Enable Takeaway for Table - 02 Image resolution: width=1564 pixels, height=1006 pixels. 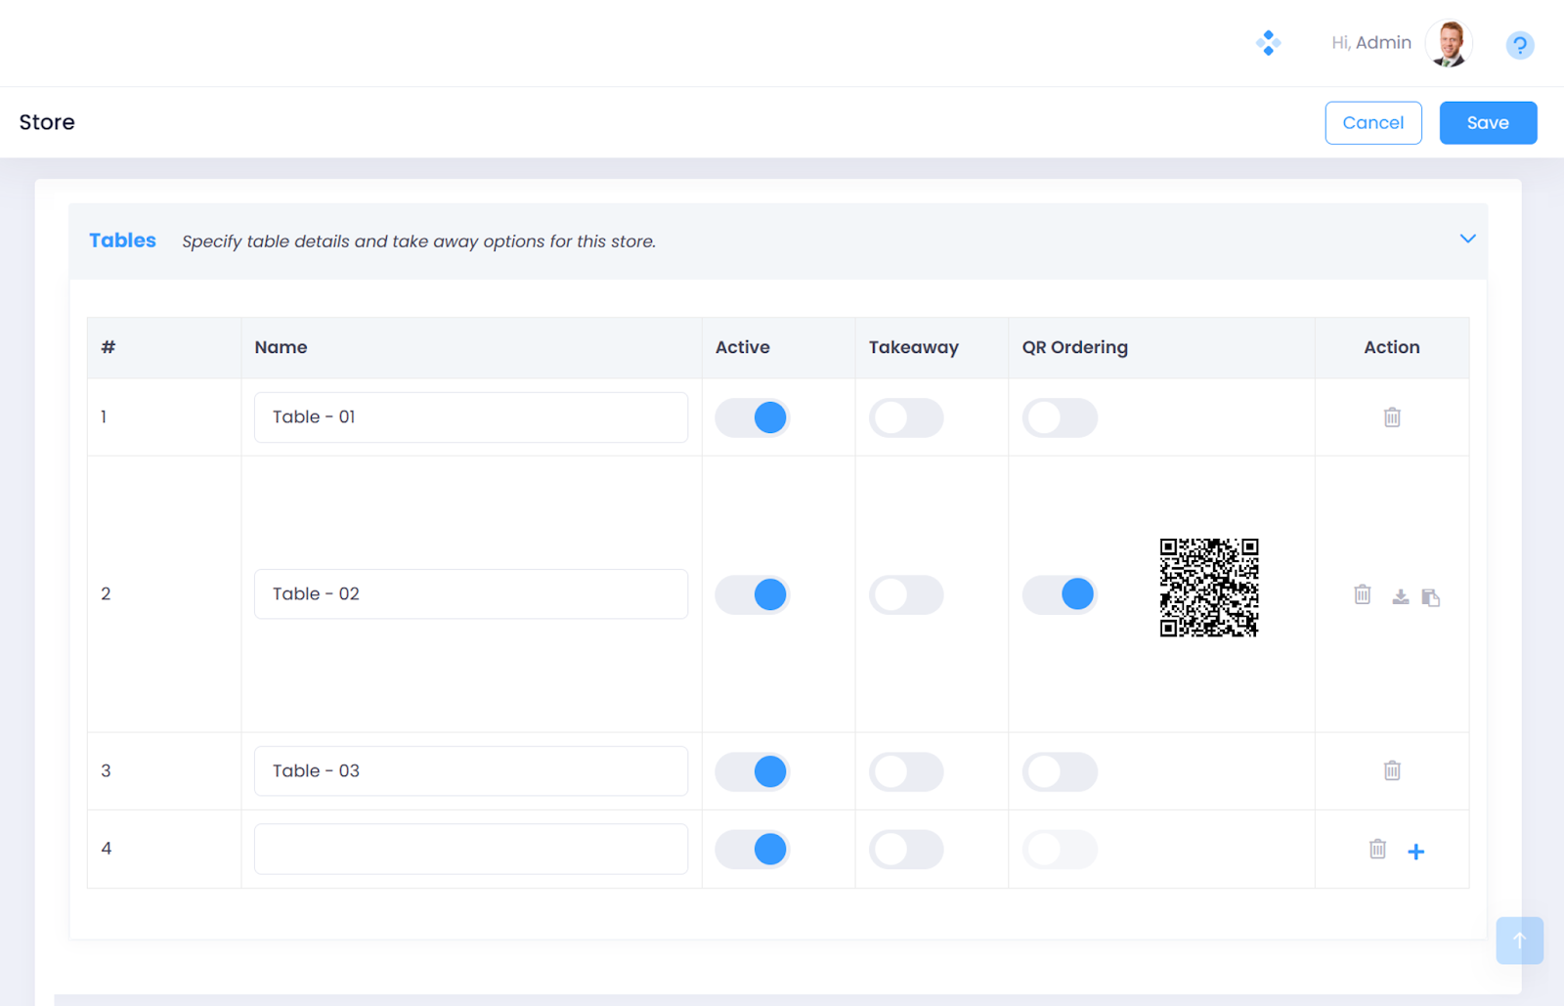[x=905, y=594]
